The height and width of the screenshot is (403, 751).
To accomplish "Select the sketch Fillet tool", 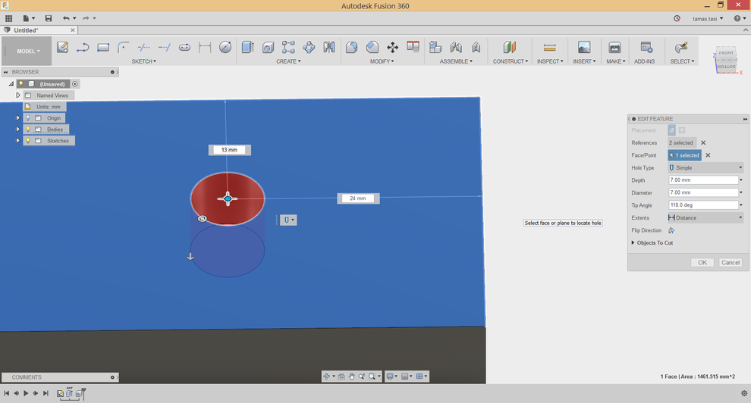I will pos(123,47).
